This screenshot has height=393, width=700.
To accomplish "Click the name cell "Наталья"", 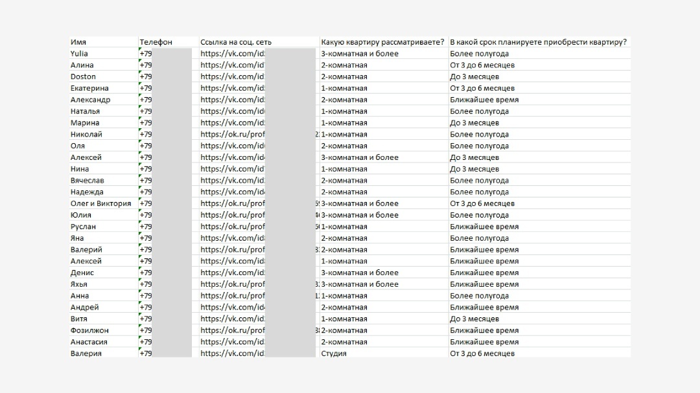I will (x=104, y=111).
